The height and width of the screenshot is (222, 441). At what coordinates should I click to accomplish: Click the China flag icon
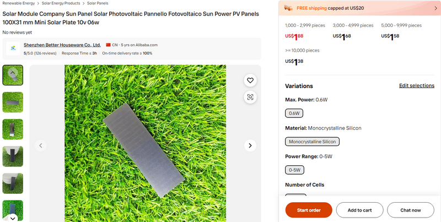[x=108, y=45]
